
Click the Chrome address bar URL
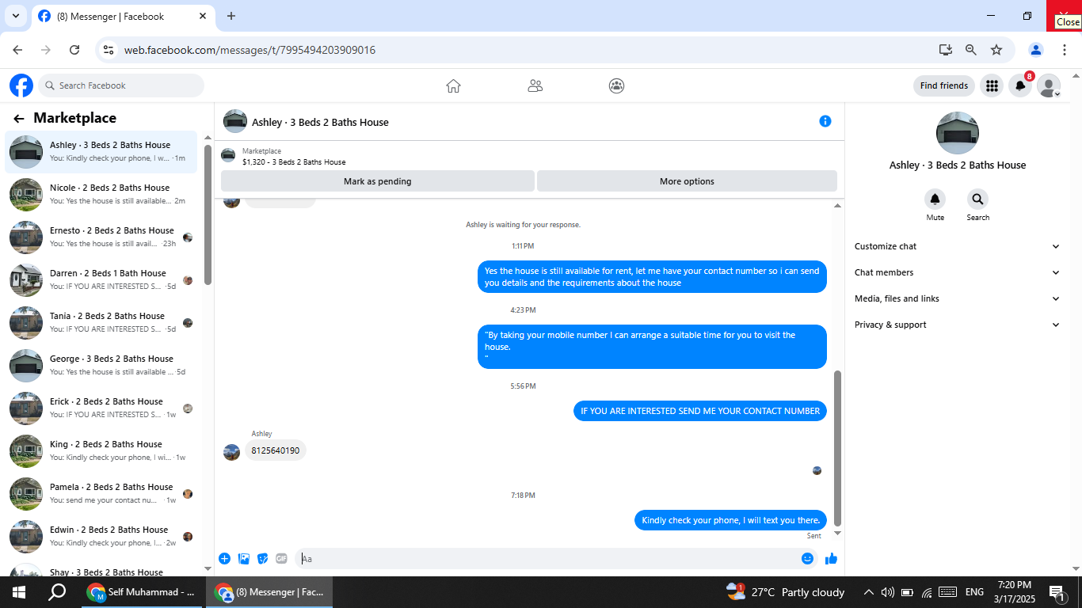[x=250, y=50]
